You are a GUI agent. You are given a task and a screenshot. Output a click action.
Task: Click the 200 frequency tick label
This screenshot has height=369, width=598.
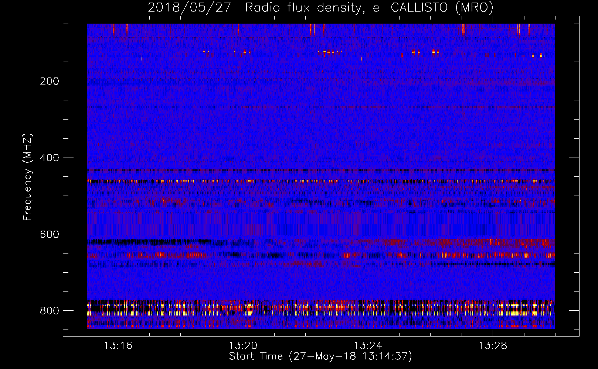pyautogui.click(x=49, y=81)
